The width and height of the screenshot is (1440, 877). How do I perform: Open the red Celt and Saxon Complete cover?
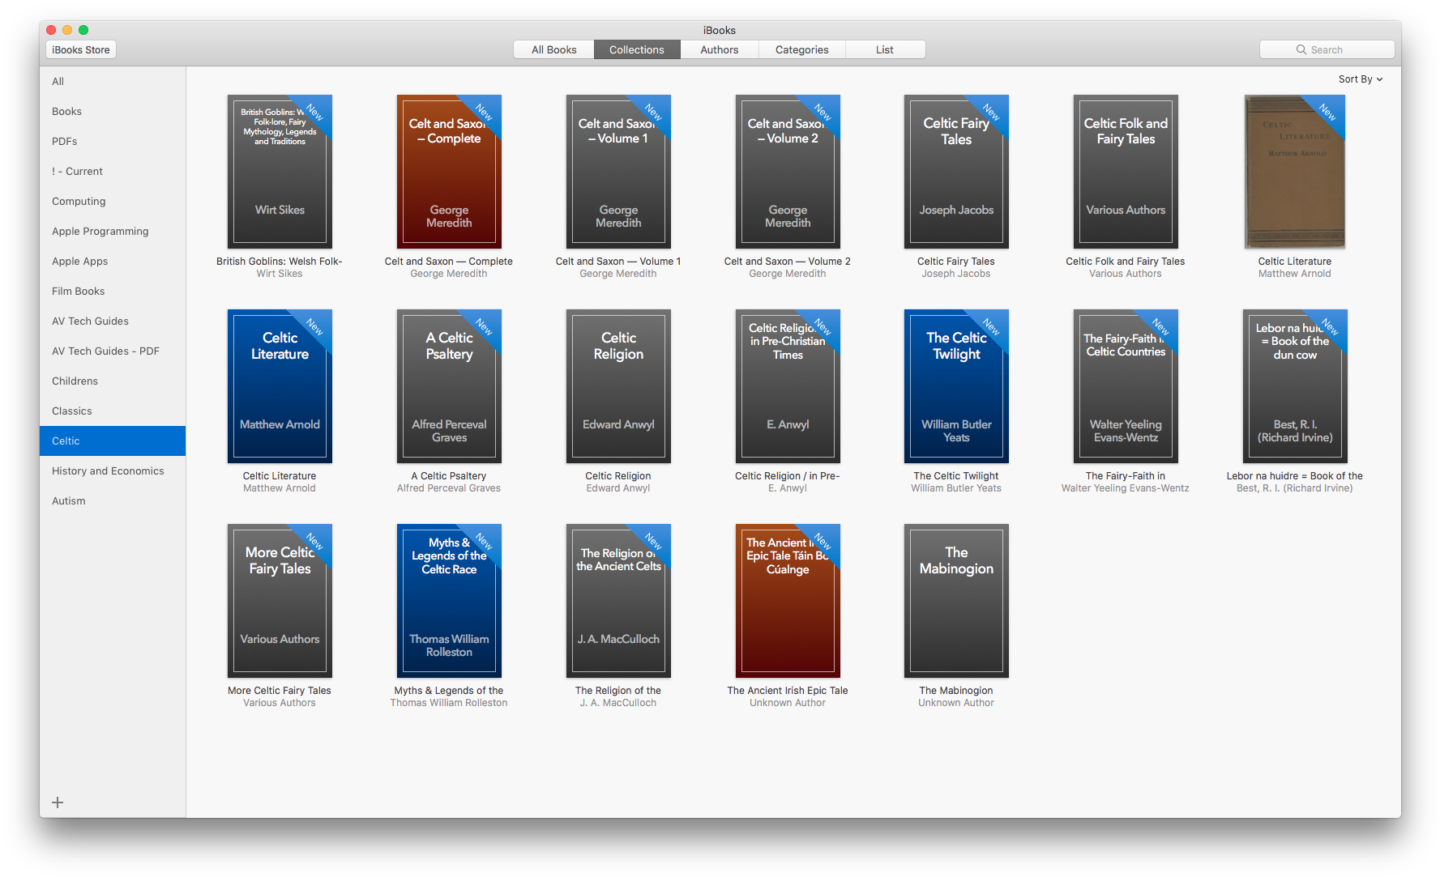(449, 172)
